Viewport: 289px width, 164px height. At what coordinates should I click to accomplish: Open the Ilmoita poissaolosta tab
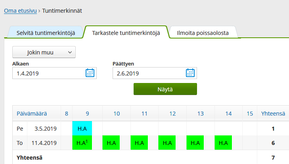(203, 33)
